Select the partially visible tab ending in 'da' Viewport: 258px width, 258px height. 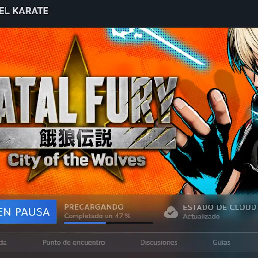pos(3,242)
